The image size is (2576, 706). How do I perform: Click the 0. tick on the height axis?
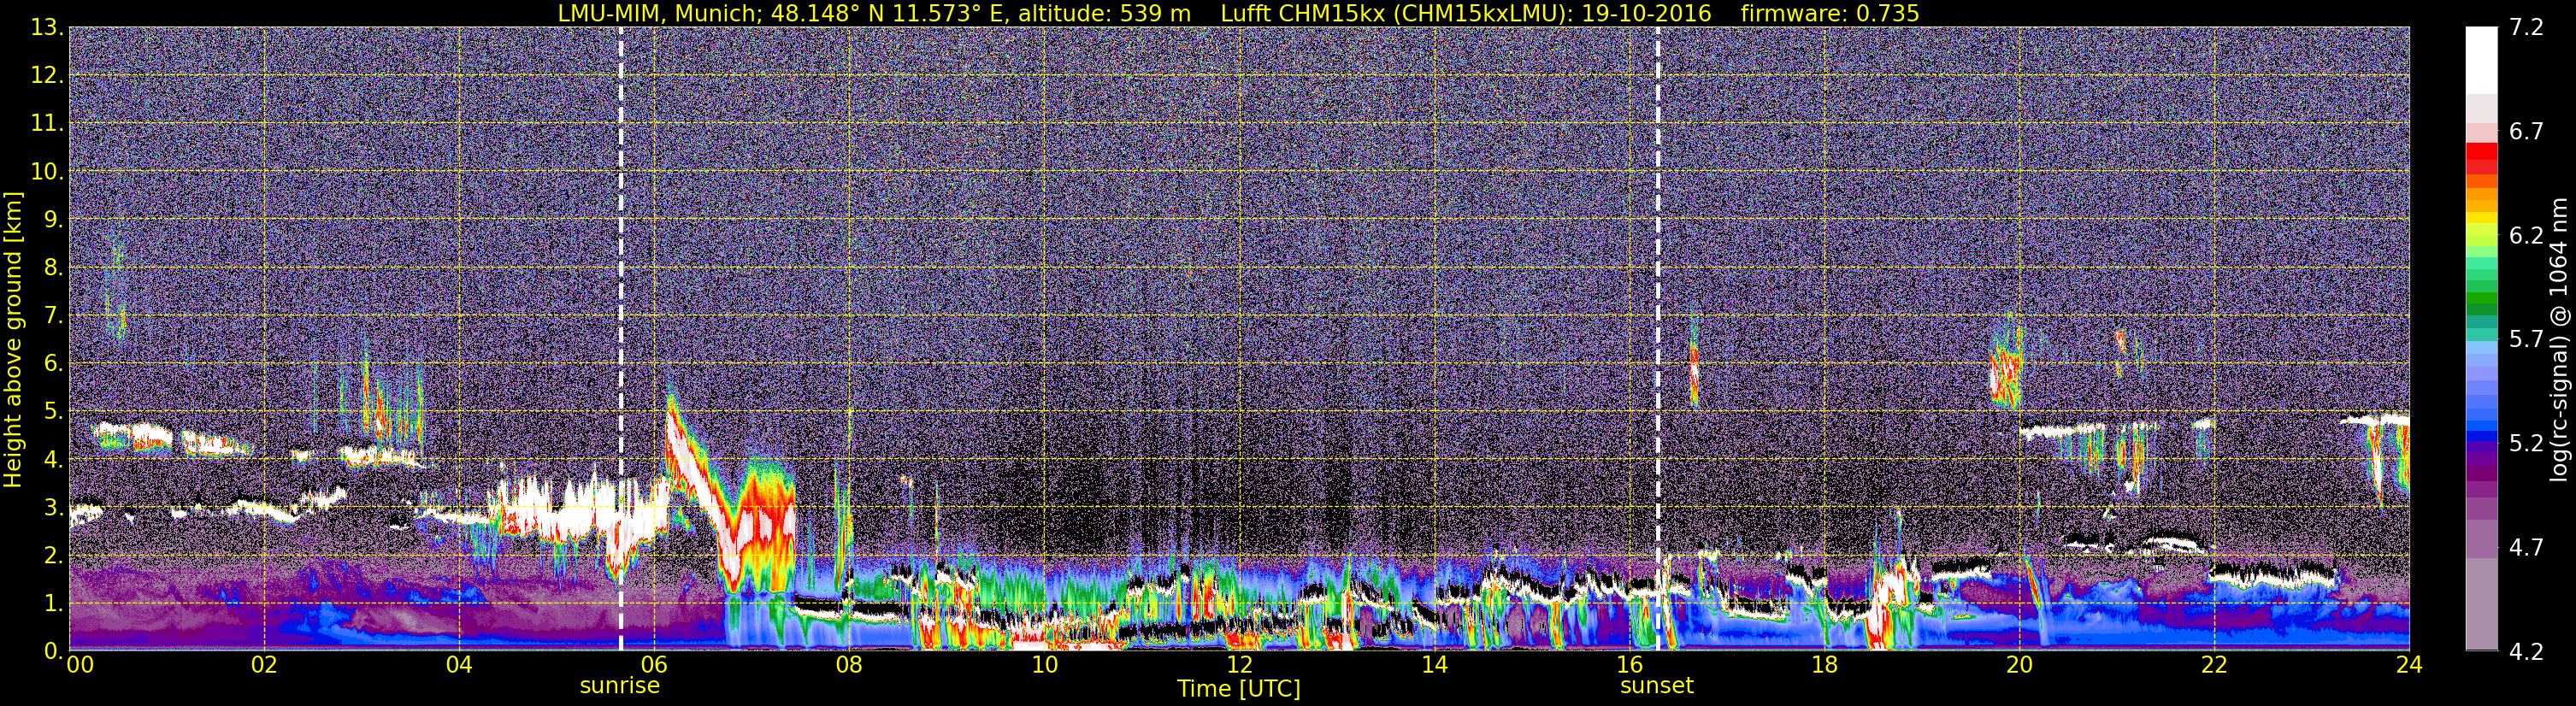coord(54,651)
